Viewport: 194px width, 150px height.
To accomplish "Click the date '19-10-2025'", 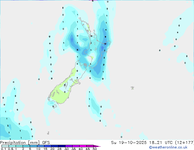I will [x=132, y=143].
